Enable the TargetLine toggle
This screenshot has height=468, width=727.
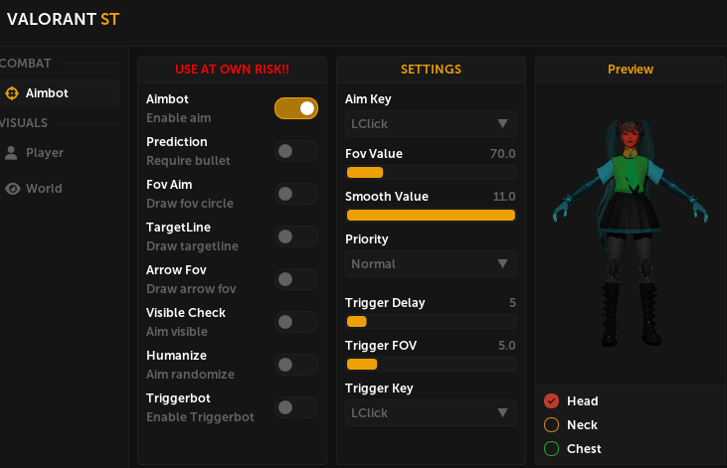(x=296, y=236)
